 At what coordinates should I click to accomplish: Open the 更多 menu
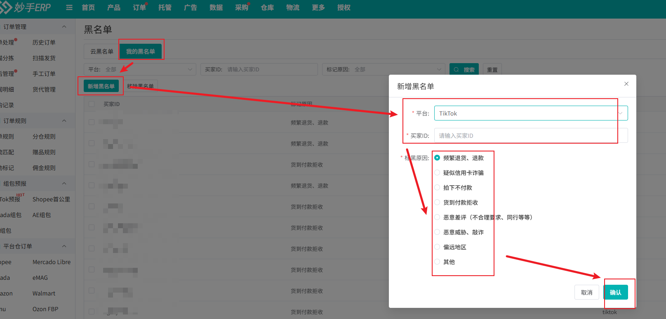click(x=318, y=7)
